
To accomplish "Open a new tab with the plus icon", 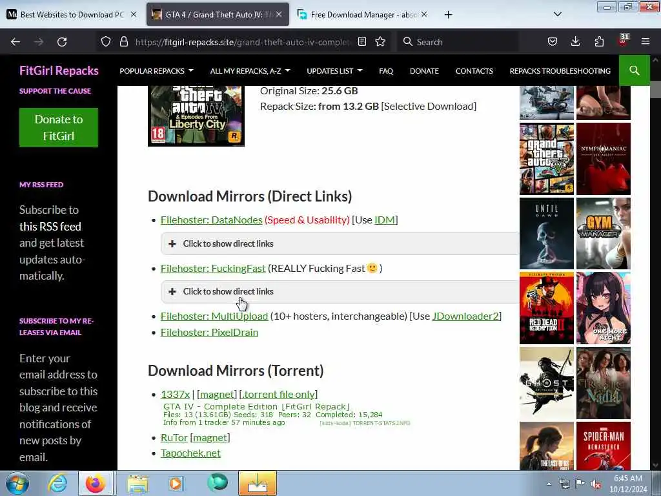I will coord(448,15).
